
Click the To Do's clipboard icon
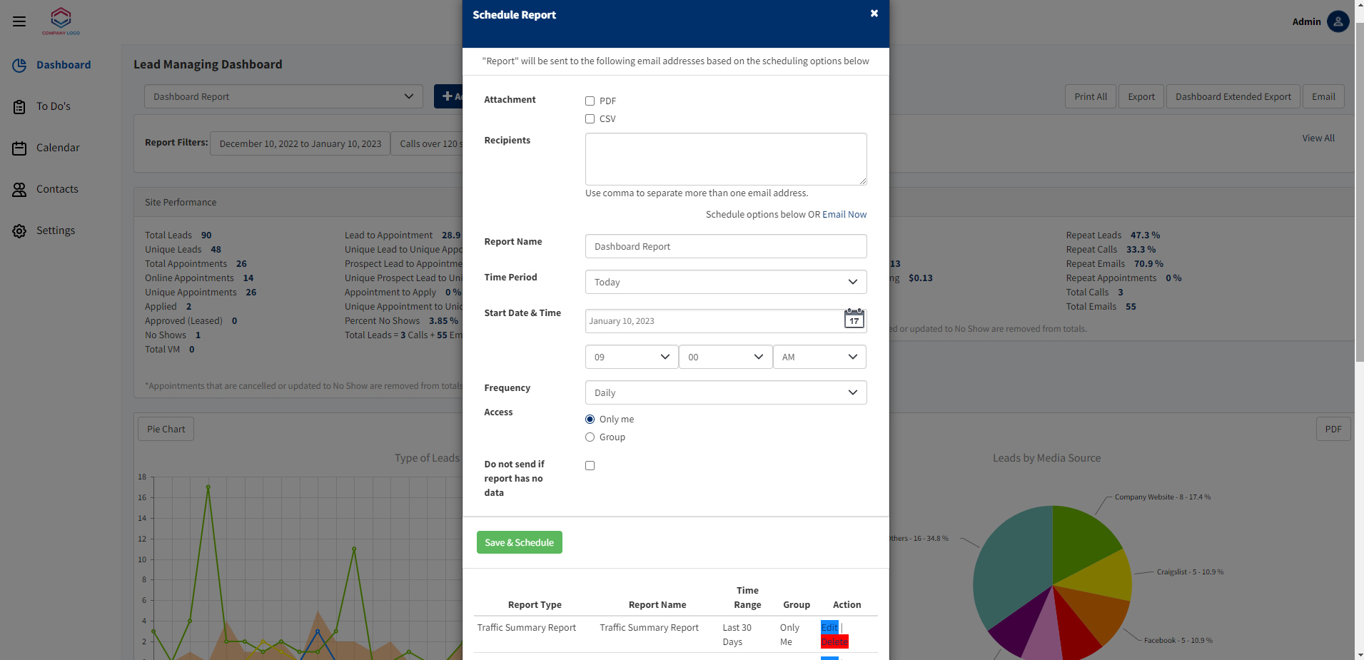click(19, 107)
